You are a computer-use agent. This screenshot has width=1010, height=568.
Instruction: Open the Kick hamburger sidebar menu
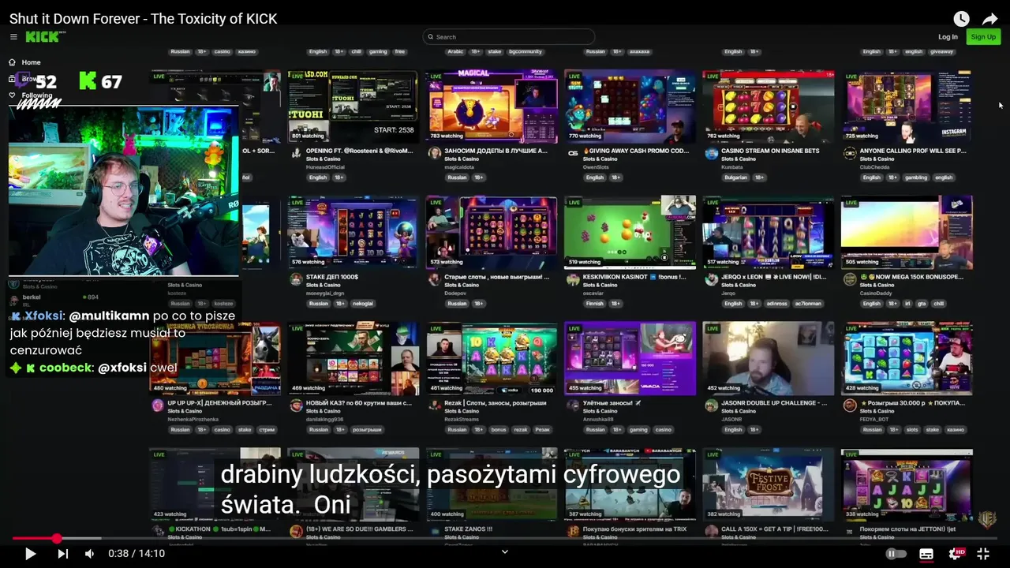click(x=13, y=37)
